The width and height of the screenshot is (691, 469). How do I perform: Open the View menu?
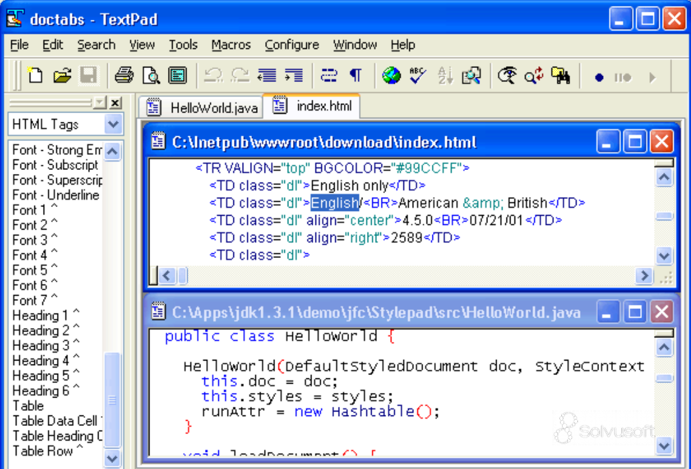coord(142,45)
